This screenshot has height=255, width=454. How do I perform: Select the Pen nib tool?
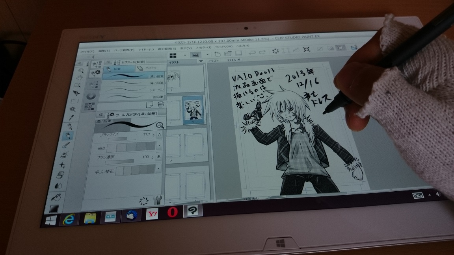69,126
